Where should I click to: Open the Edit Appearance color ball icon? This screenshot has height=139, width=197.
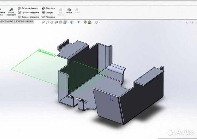(85, 22)
